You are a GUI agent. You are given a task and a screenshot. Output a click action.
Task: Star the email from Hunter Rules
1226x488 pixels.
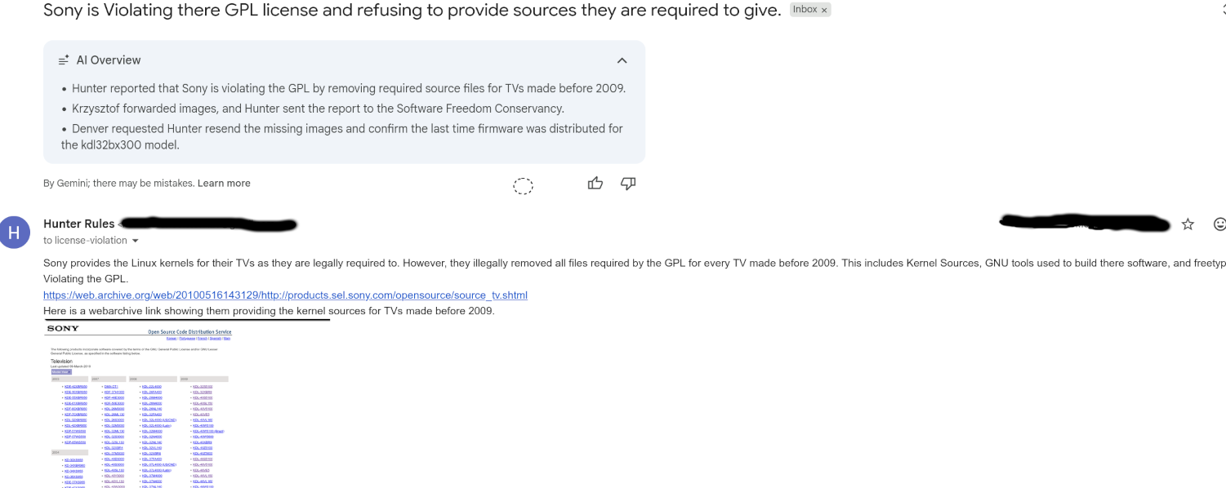tap(1188, 224)
